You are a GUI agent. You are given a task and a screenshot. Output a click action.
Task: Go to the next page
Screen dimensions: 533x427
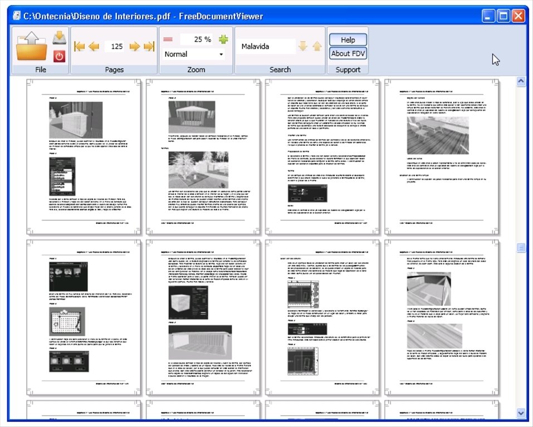pos(135,46)
